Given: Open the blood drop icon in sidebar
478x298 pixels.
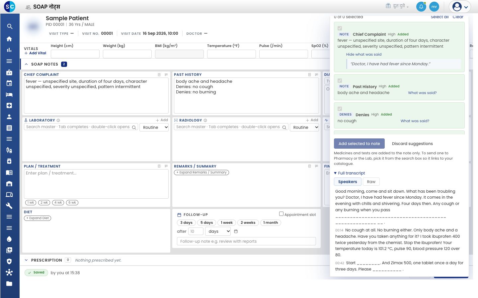Looking at the screenshot, I should pos(9,239).
